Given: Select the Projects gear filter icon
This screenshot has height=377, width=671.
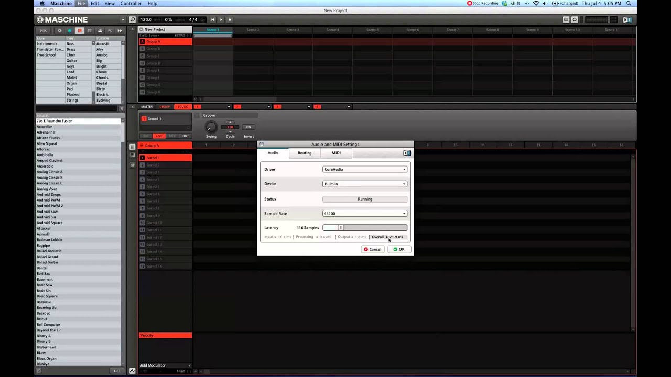Looking at the screenshot, I should (x=59, y=31).
